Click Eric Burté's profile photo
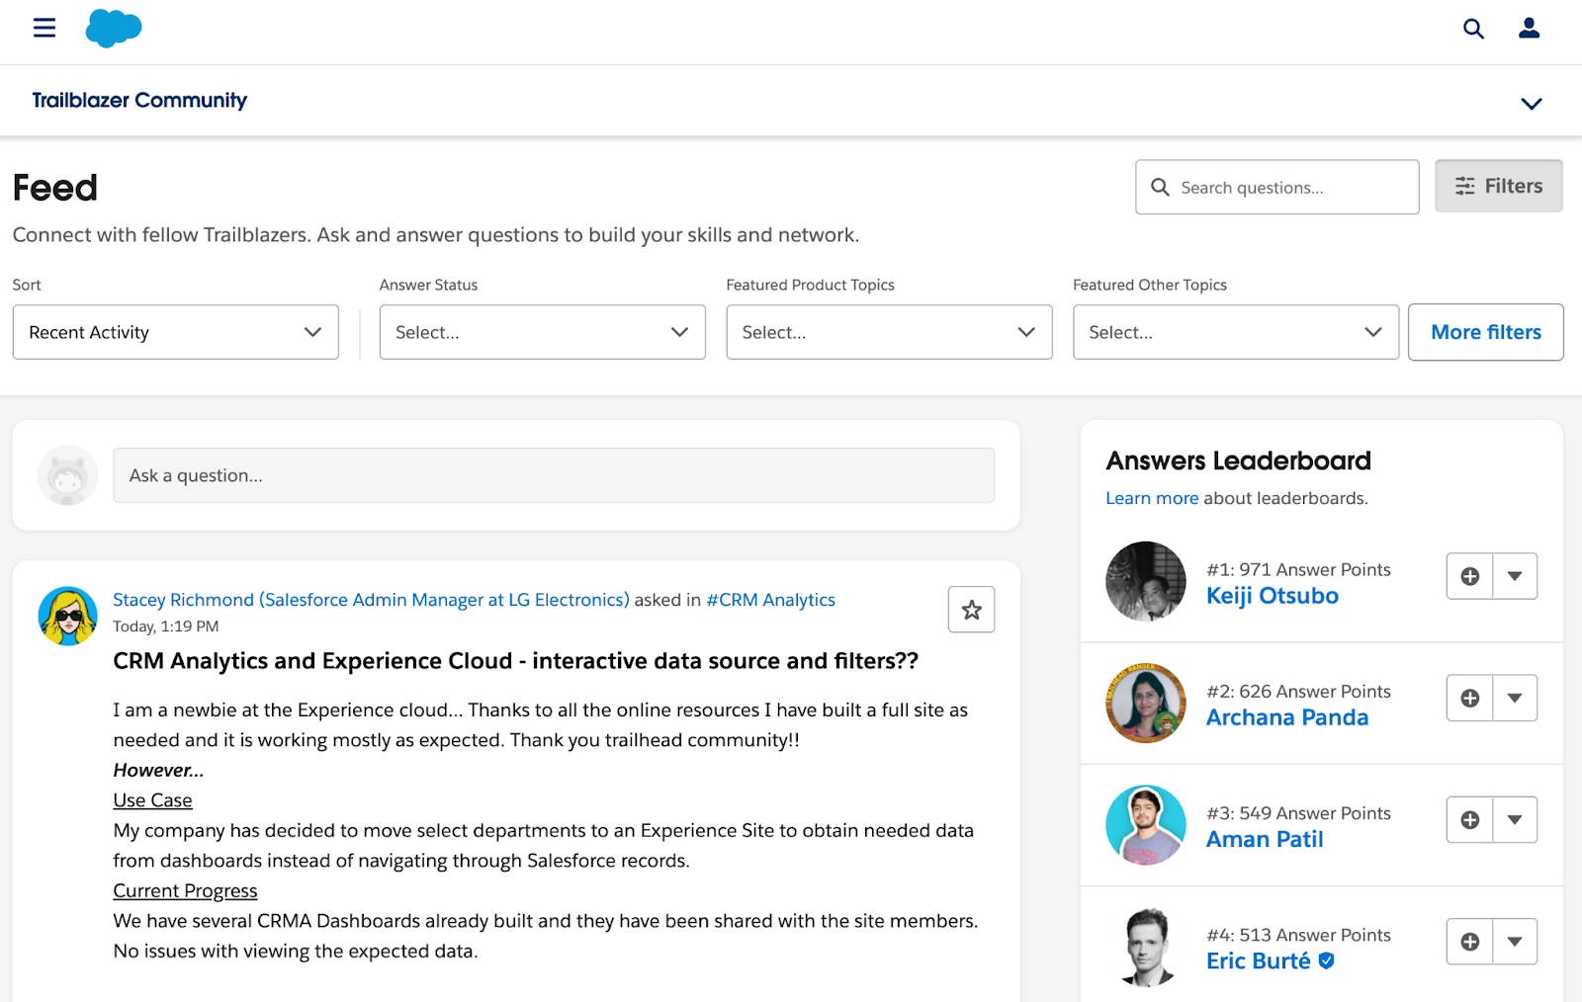This screenshot has height=1002, width=1582. [x=1146, y=947]
